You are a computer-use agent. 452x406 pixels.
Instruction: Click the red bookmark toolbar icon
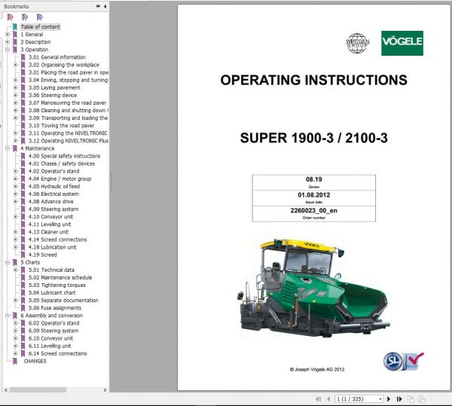click(x=10, y=17)
